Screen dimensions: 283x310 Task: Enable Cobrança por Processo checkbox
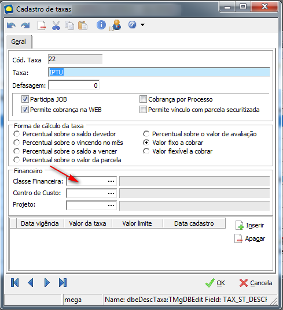[143, 99]
